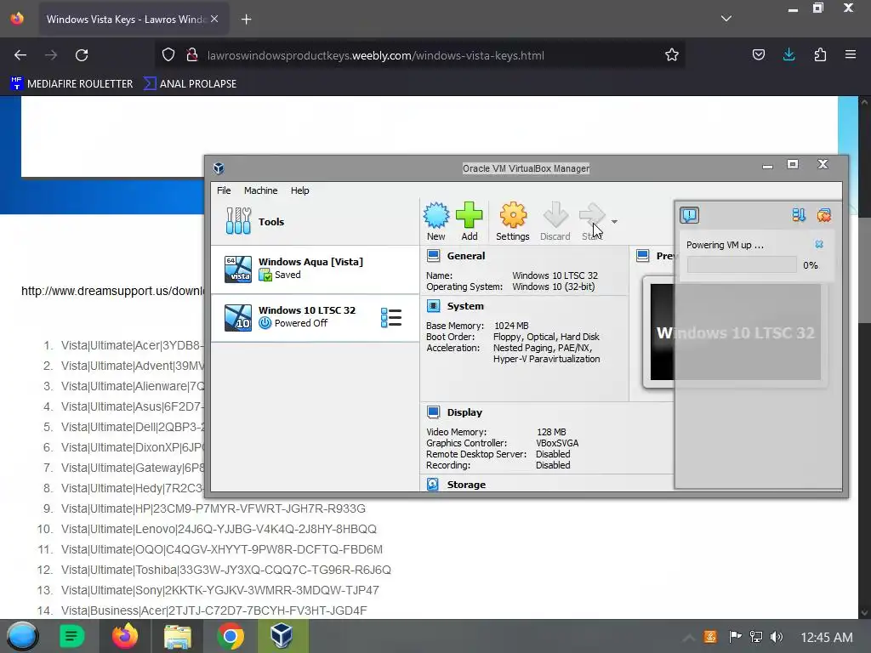871x653 pixels.
Task: Click the site security padlock icon
Action: 192,55
